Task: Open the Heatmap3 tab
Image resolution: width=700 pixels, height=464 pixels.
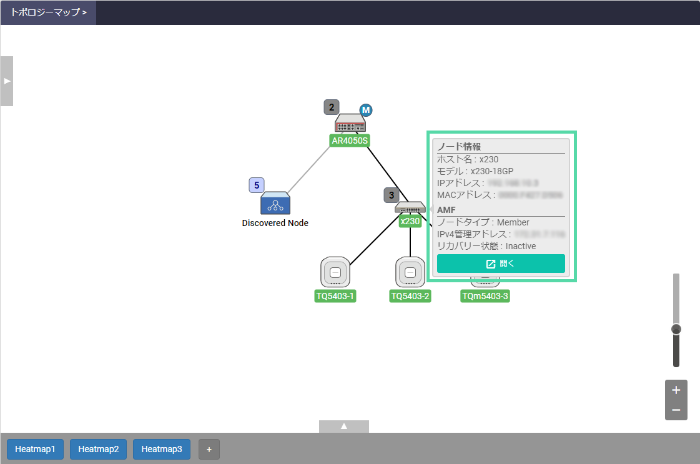Action: (x=162, y=449)
